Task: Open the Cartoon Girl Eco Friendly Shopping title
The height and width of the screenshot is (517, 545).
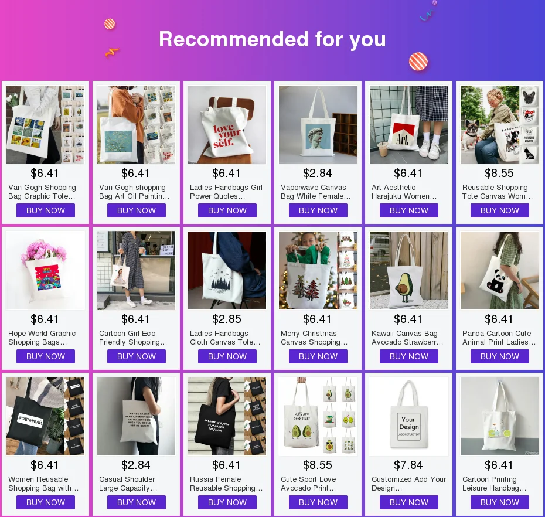Action: pos(133,338)
